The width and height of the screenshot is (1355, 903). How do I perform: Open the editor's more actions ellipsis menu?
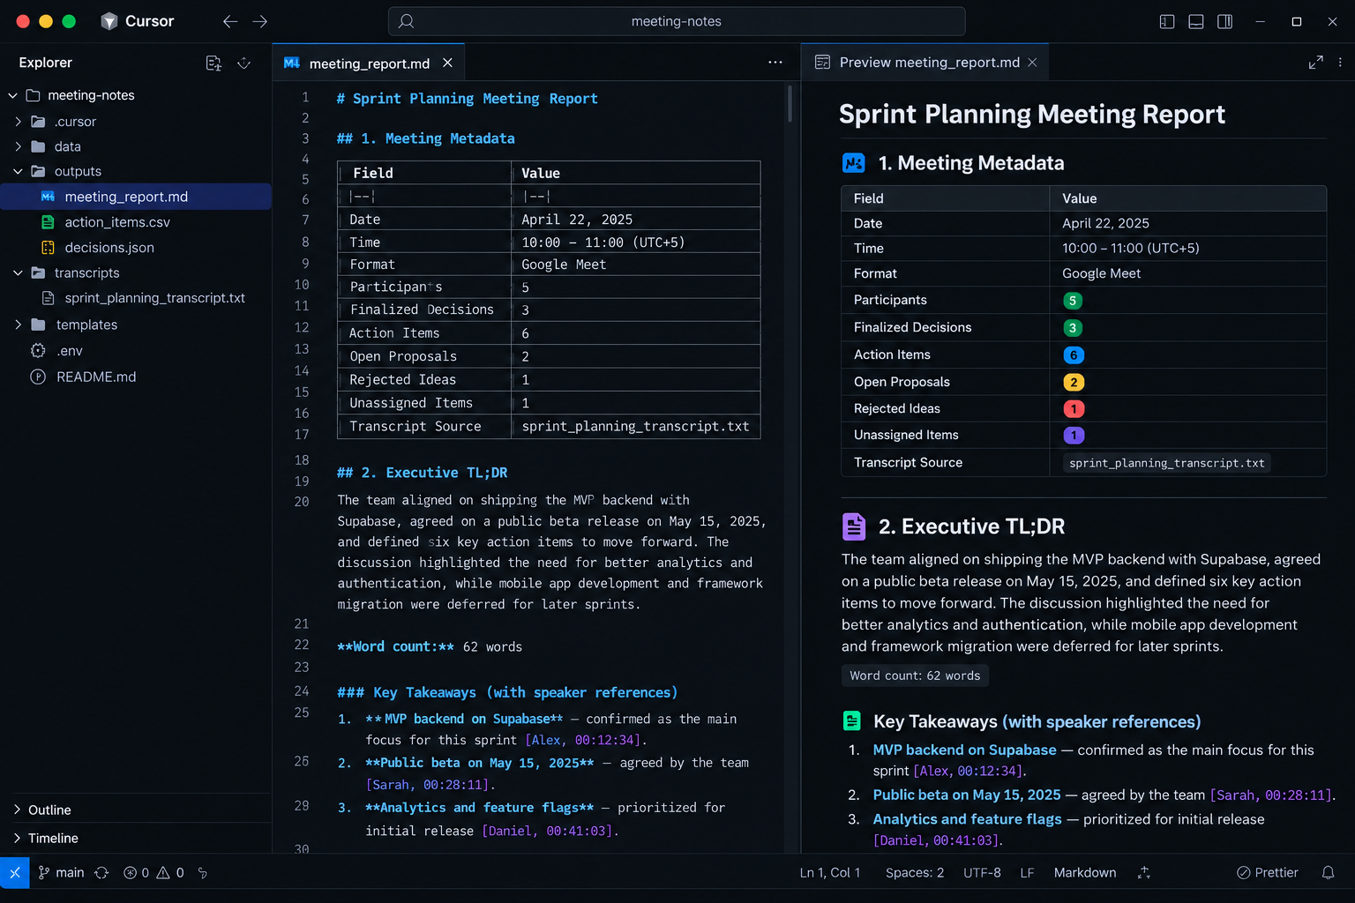(775, 63)
